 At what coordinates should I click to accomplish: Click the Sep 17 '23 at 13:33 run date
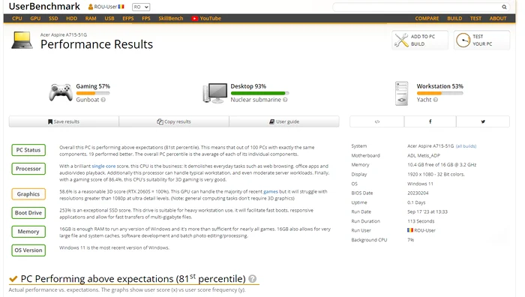point(427,211)
